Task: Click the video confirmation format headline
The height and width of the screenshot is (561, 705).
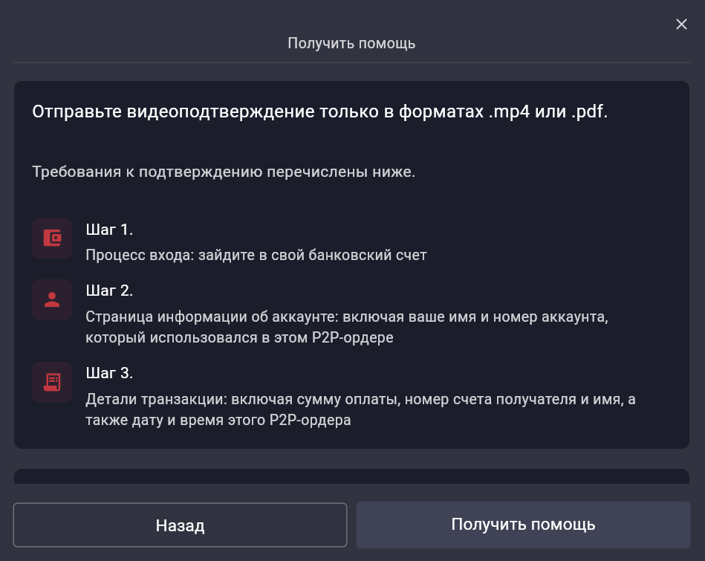Action: tap(319, 113)
